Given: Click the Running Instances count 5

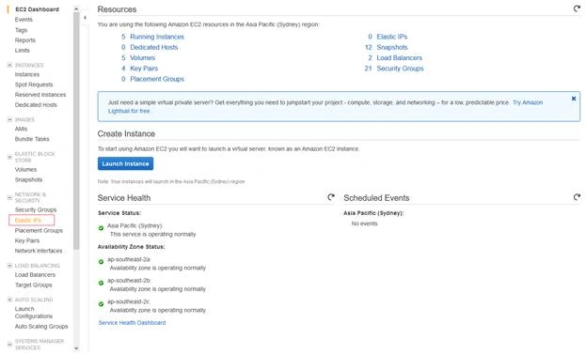Looking at the screenshot, I should click(123, 37).
